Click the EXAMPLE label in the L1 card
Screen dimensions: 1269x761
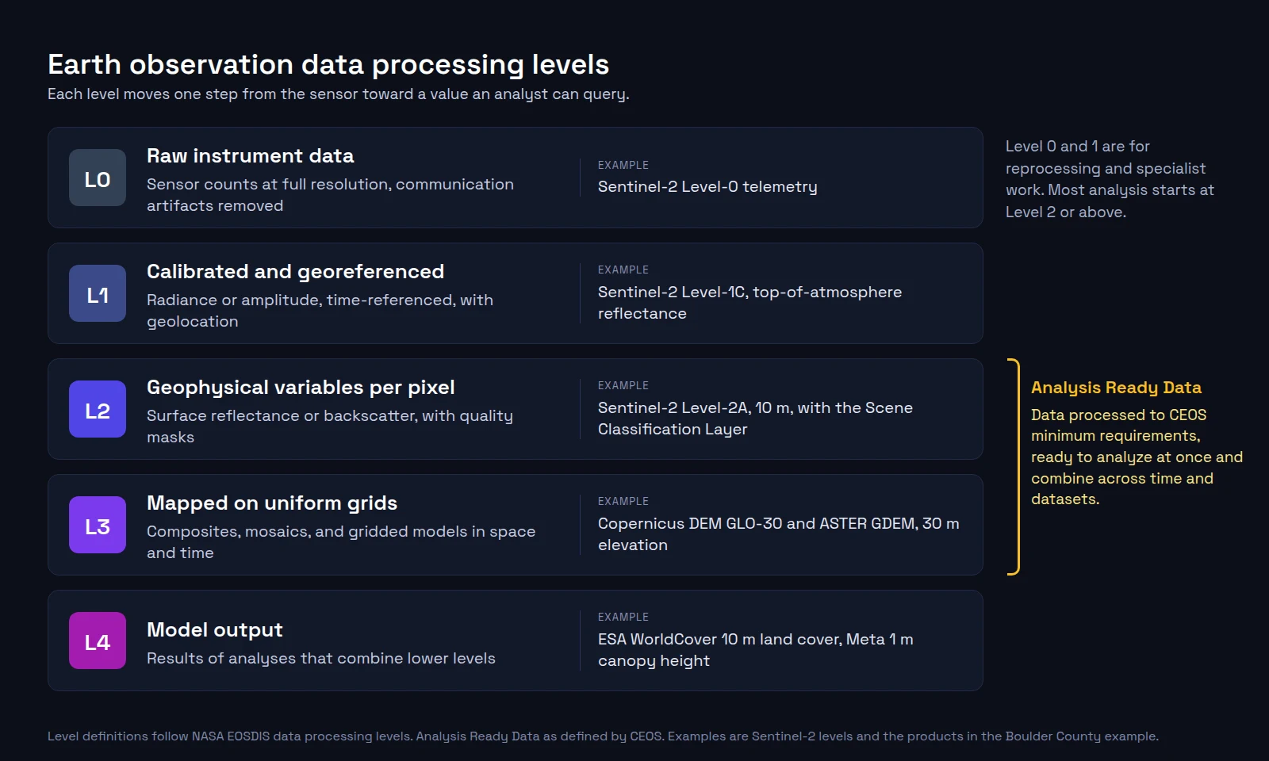pos(623,270)
